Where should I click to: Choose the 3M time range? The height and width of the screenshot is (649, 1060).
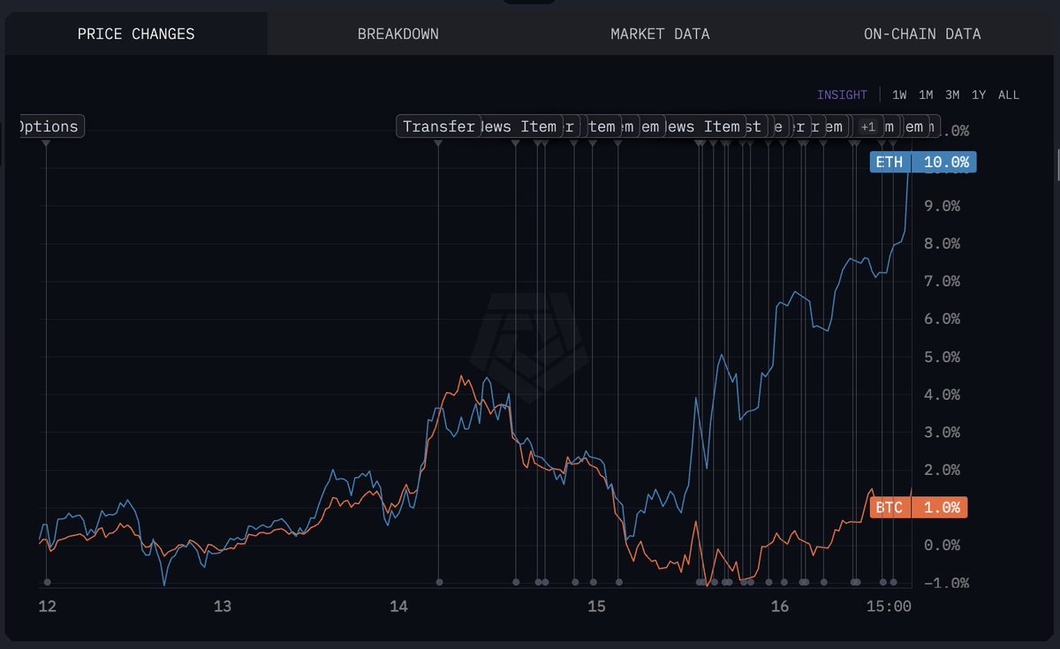tap(952, 94)
